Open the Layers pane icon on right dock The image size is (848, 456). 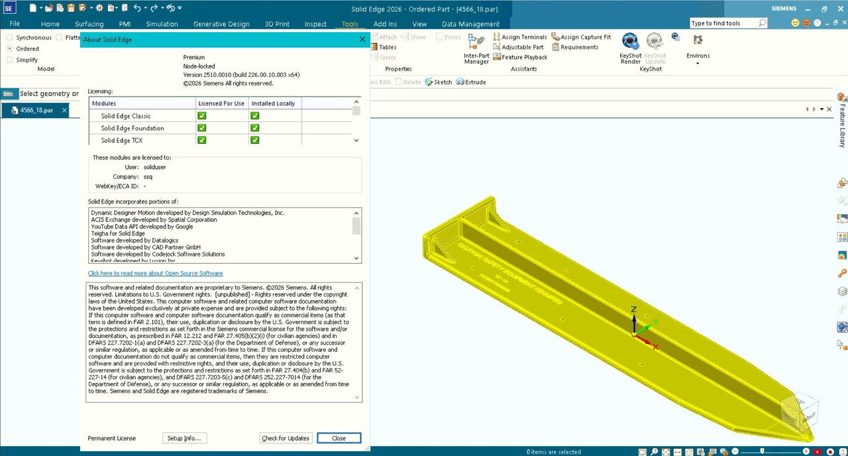point(843,291)
